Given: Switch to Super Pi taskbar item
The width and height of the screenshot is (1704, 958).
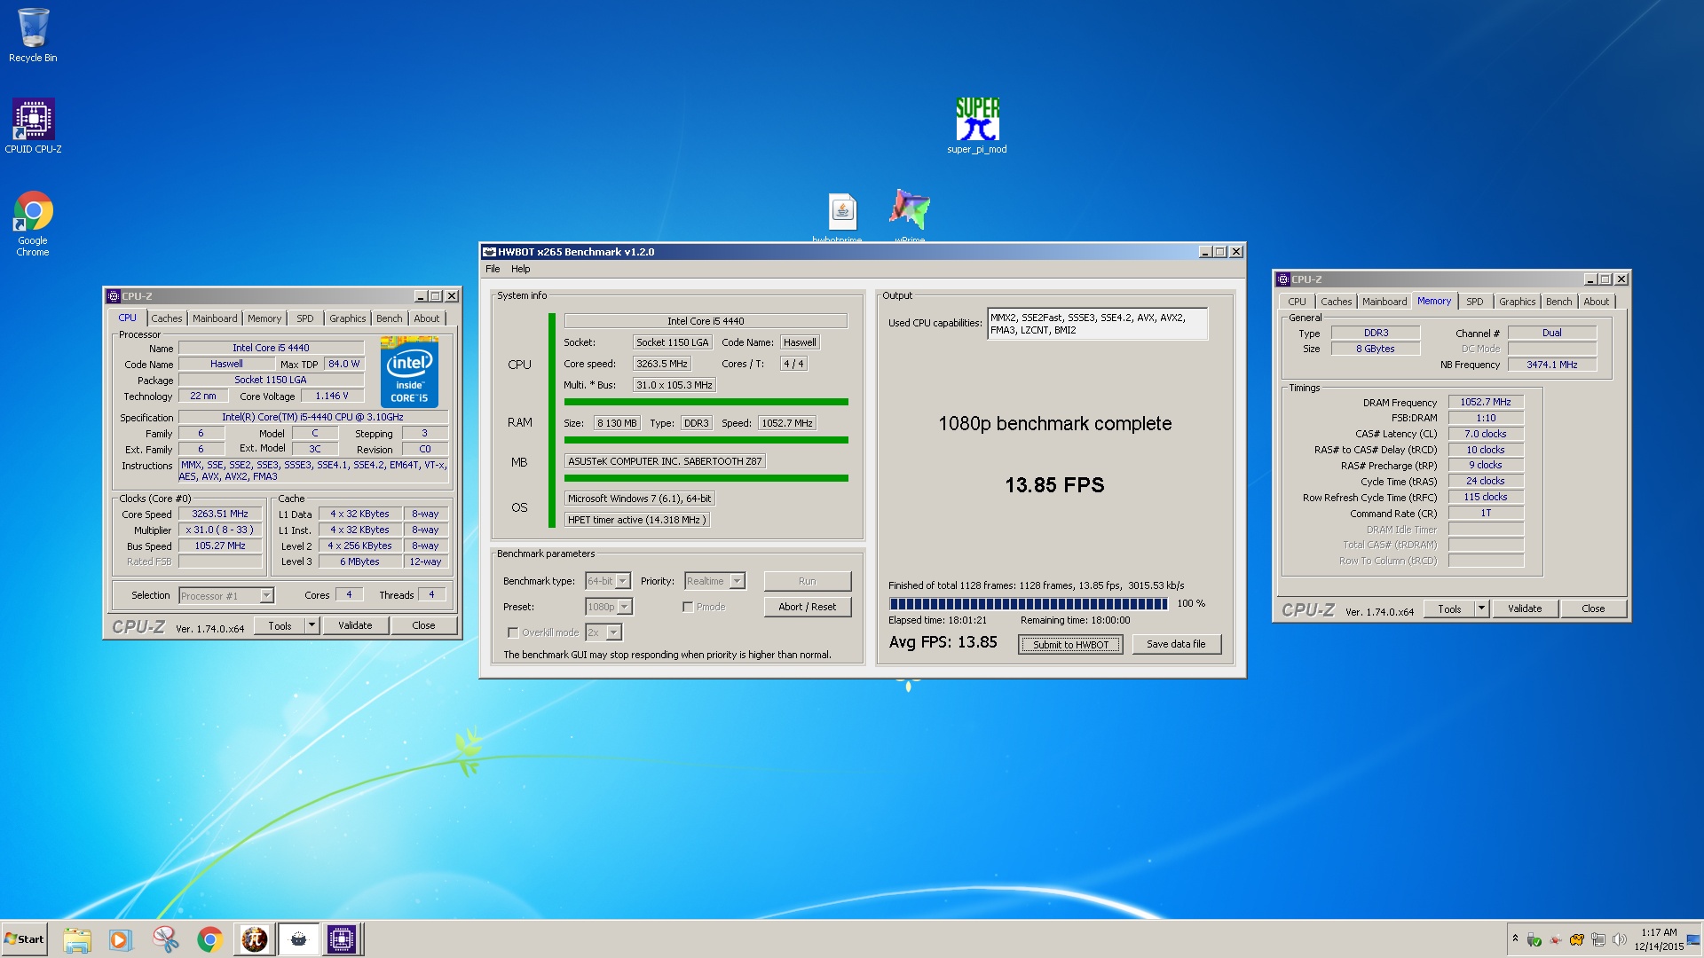Looking at the screenshot, I should [255, 939].
